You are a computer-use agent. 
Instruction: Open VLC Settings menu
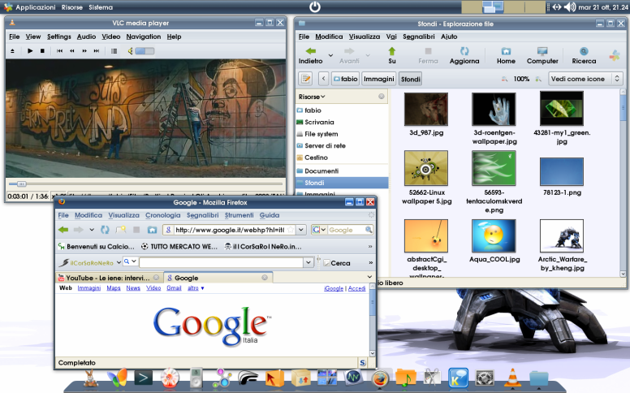(58, 37)
